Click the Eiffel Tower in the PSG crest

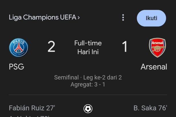19,48
